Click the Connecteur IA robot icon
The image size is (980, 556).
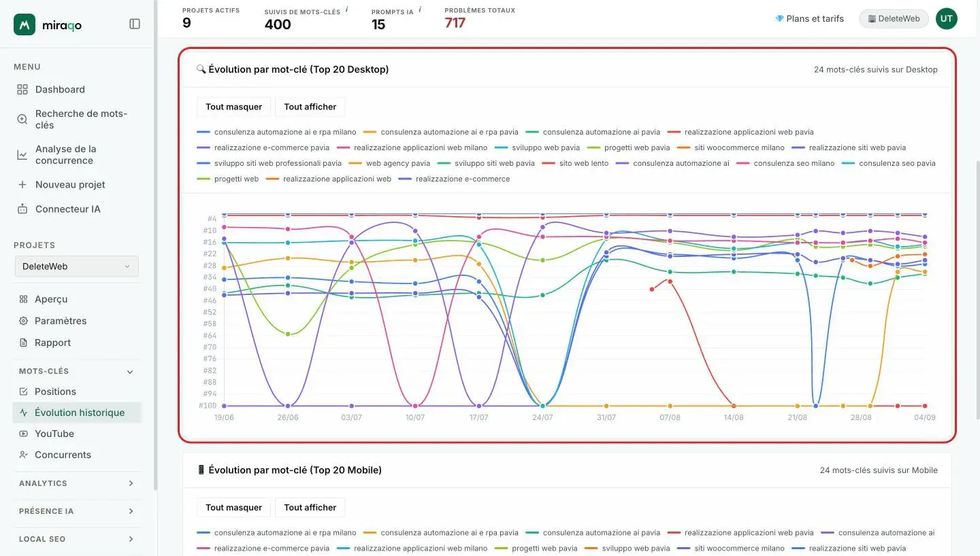pos(22,209)
